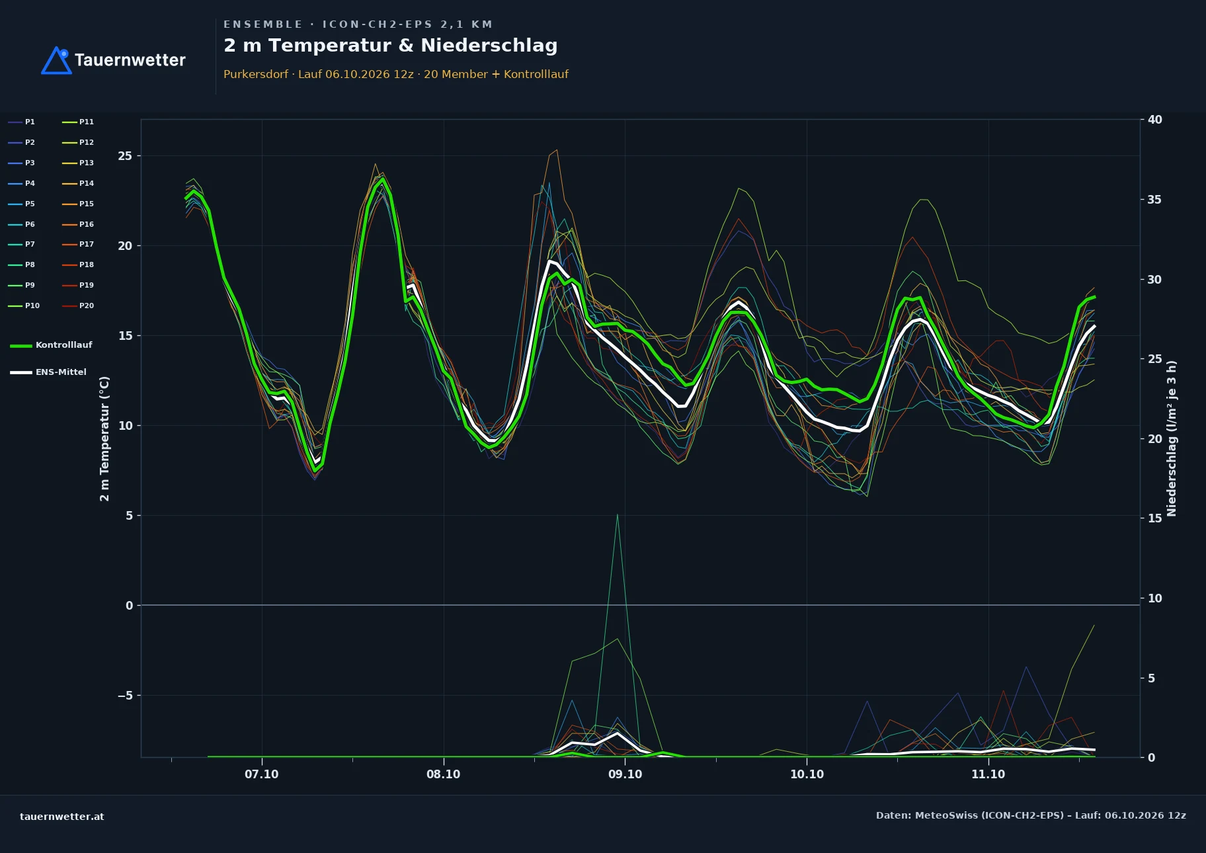Click the 07.10 date axis label
The image size is (1206, 853).
pyautogui.click(x=262, y=774)
